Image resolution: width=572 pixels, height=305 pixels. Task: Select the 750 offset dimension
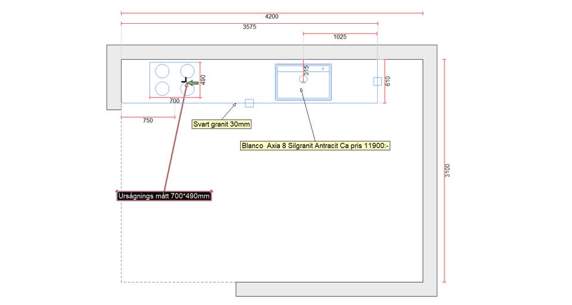click(148, 120)
